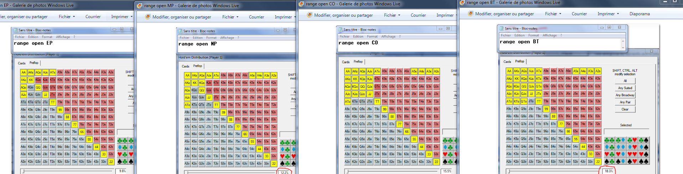The height and width of the screenshot is (174, 683).
Task: Toggle 22 hand cell in CO range grid
Action: point(436,162)
